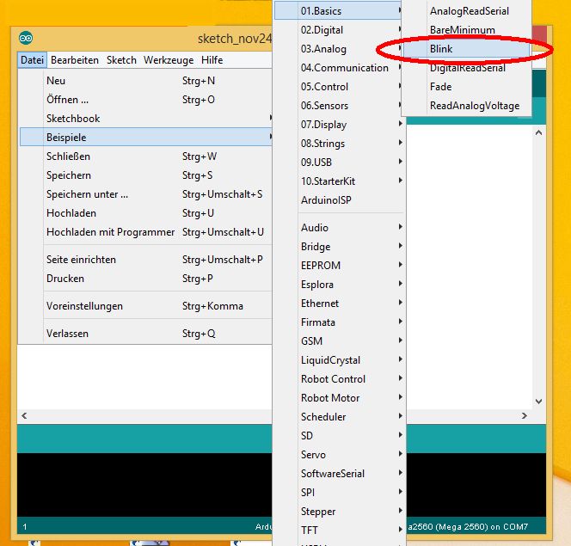This screenshot has width=571, height=546.
Task: Expand Robot Control library examples
Action: tap(340, 379)
